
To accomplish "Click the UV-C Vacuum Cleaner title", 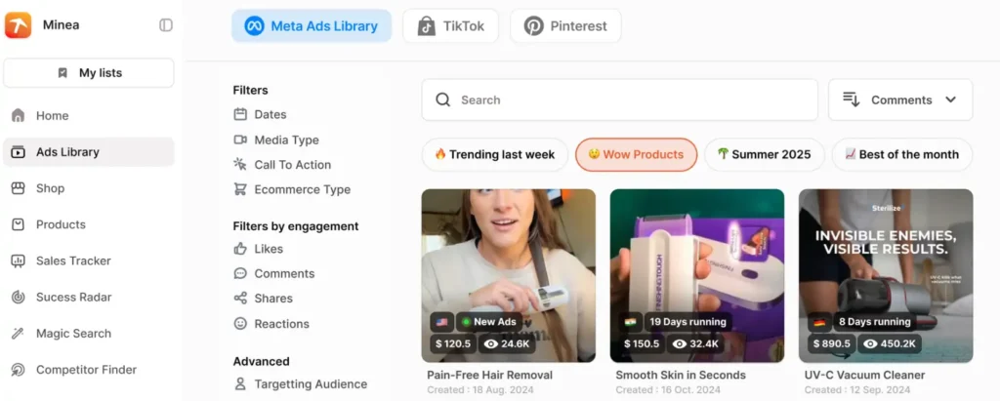I will [865, 375].
